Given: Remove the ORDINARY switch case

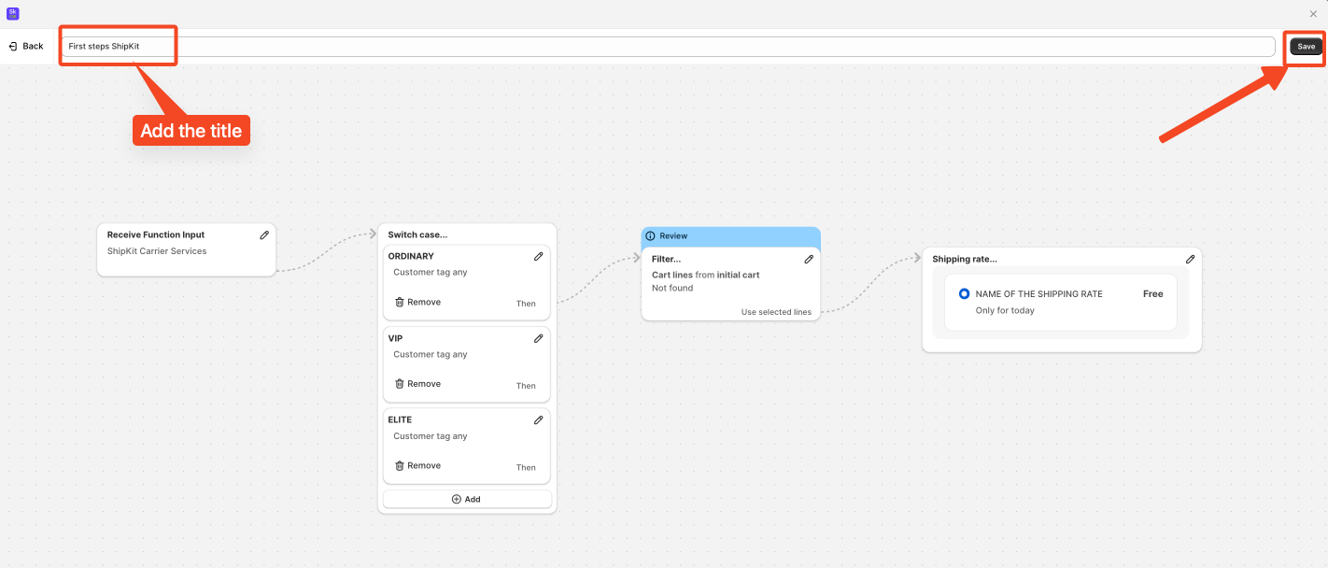Looking at the screenshot, I should (417, 303).
